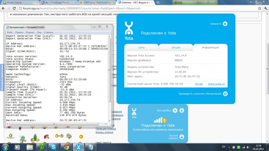
Task: Open the taskbar clock showing 13:36
Action: [x=258, y=147]
